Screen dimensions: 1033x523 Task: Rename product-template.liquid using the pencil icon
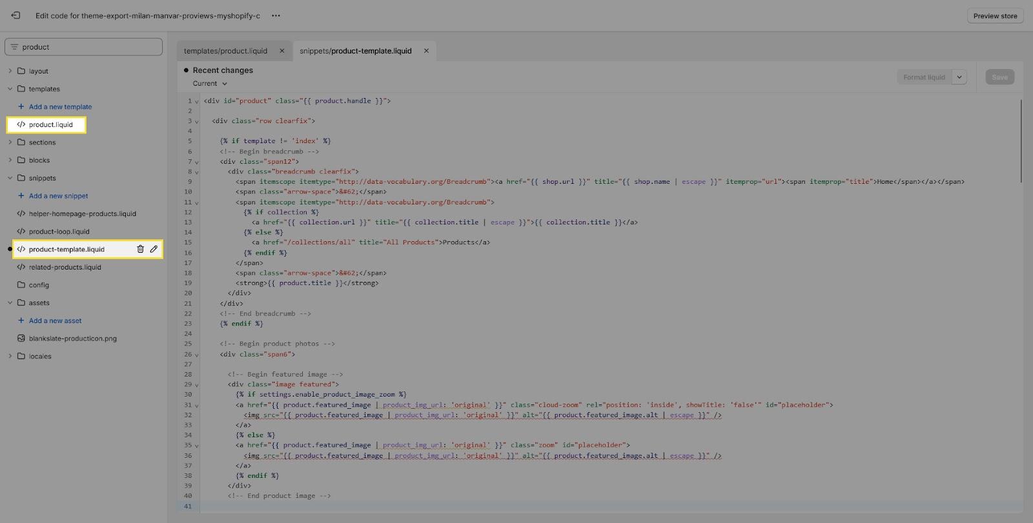[154, 249]
